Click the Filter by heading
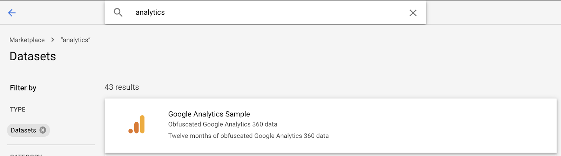 tap(23, 88)
